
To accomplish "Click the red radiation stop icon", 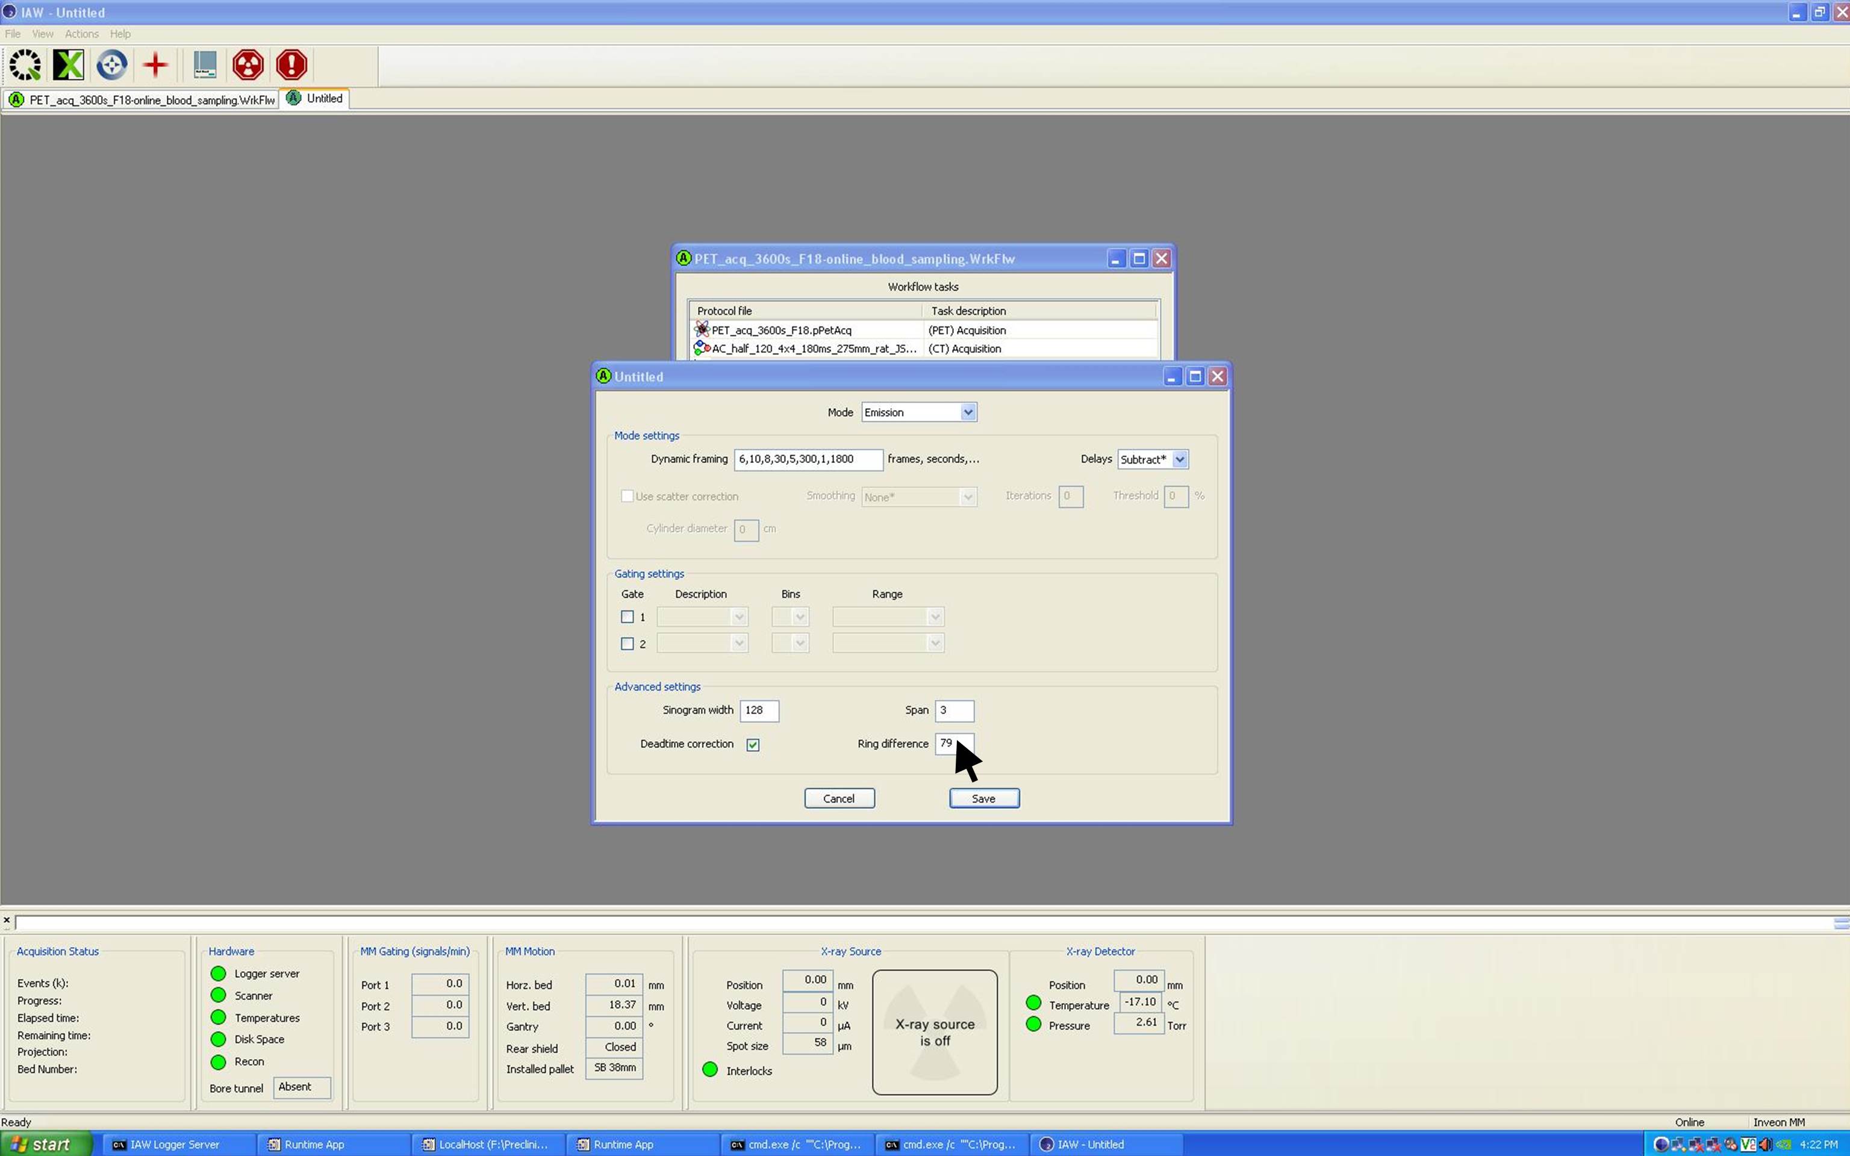I will point(248,65).
